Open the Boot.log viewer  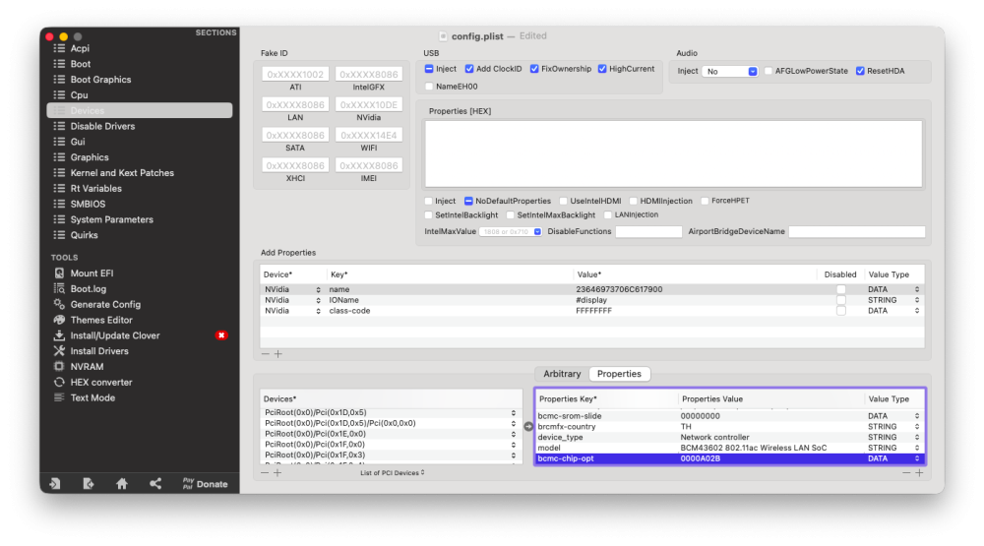88,288
